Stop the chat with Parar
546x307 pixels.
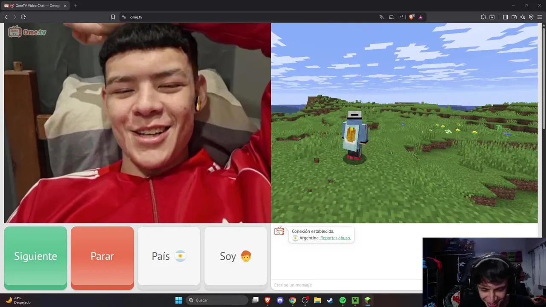(102, 258)
